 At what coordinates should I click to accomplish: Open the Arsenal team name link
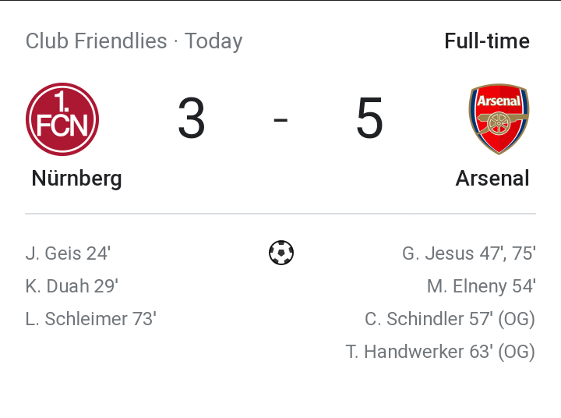click(x=492, y=179)
